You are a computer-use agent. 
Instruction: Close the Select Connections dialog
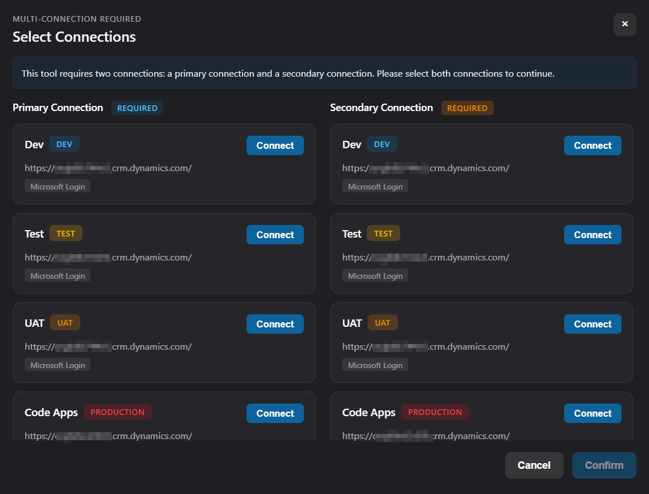click(624, 25)
